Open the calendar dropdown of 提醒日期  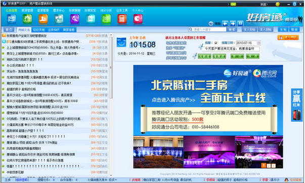click(258, 43)
